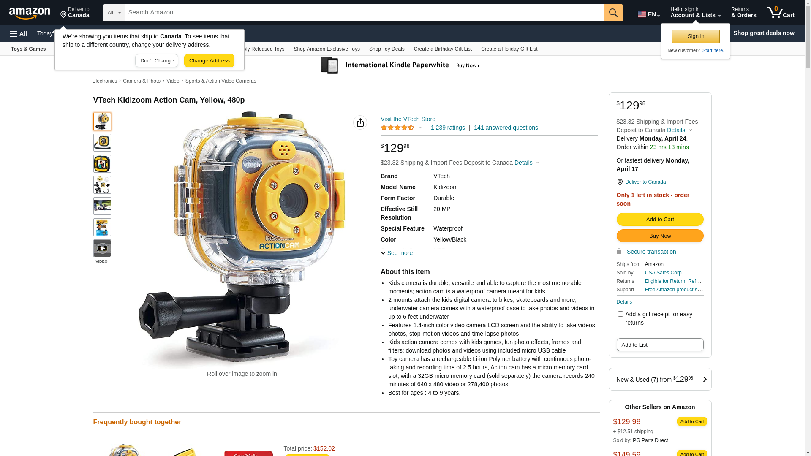This screenshot has width=811, height=456.
Task: Expand See more product details
Action: coord(397,253)
